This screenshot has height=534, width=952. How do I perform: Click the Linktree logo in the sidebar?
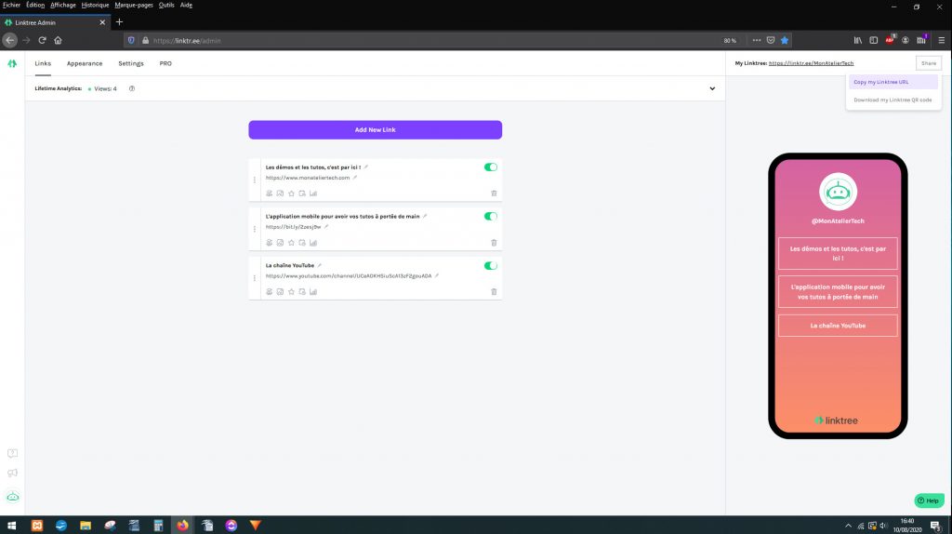tap(12, 63)
